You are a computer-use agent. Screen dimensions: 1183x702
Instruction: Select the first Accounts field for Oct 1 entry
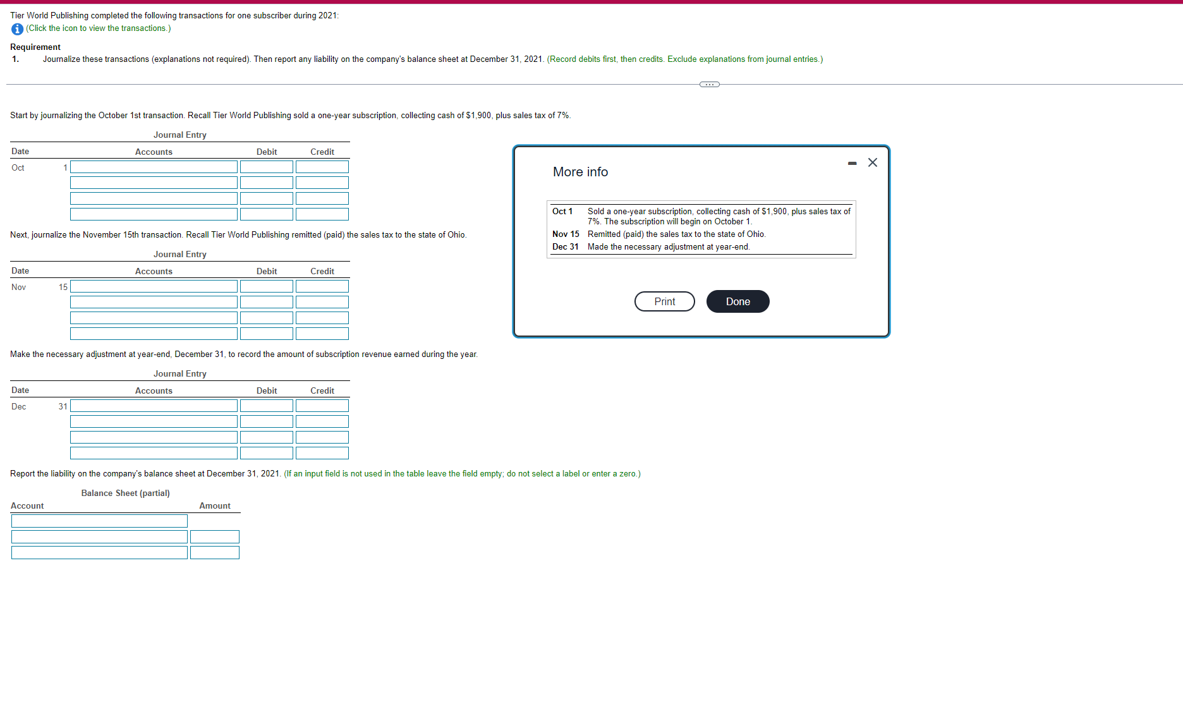pyautogui.click(x=154, y=167)
